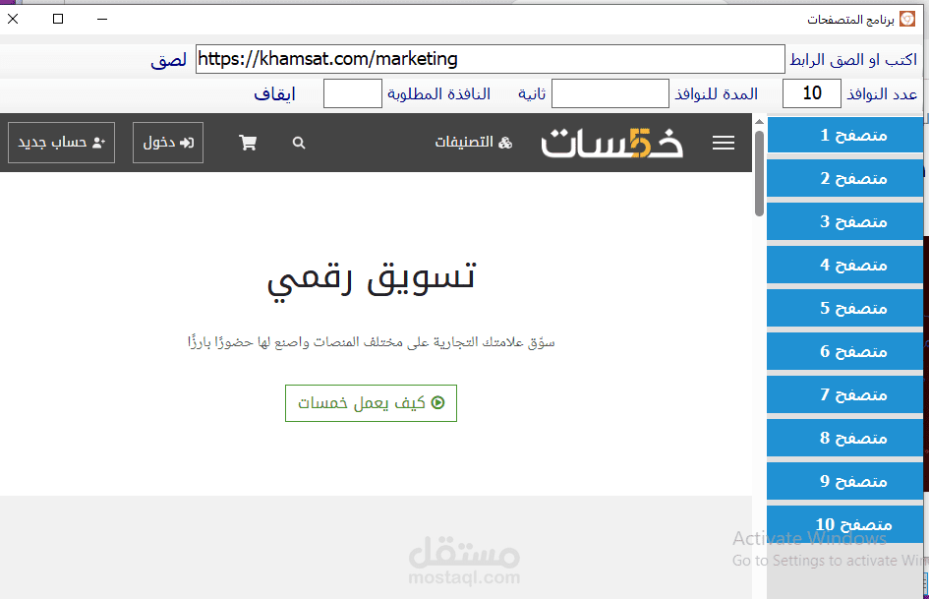Open the hamburger menu on Khamsat header
Viewport: 929px width, 599px height.
point(723,143)
